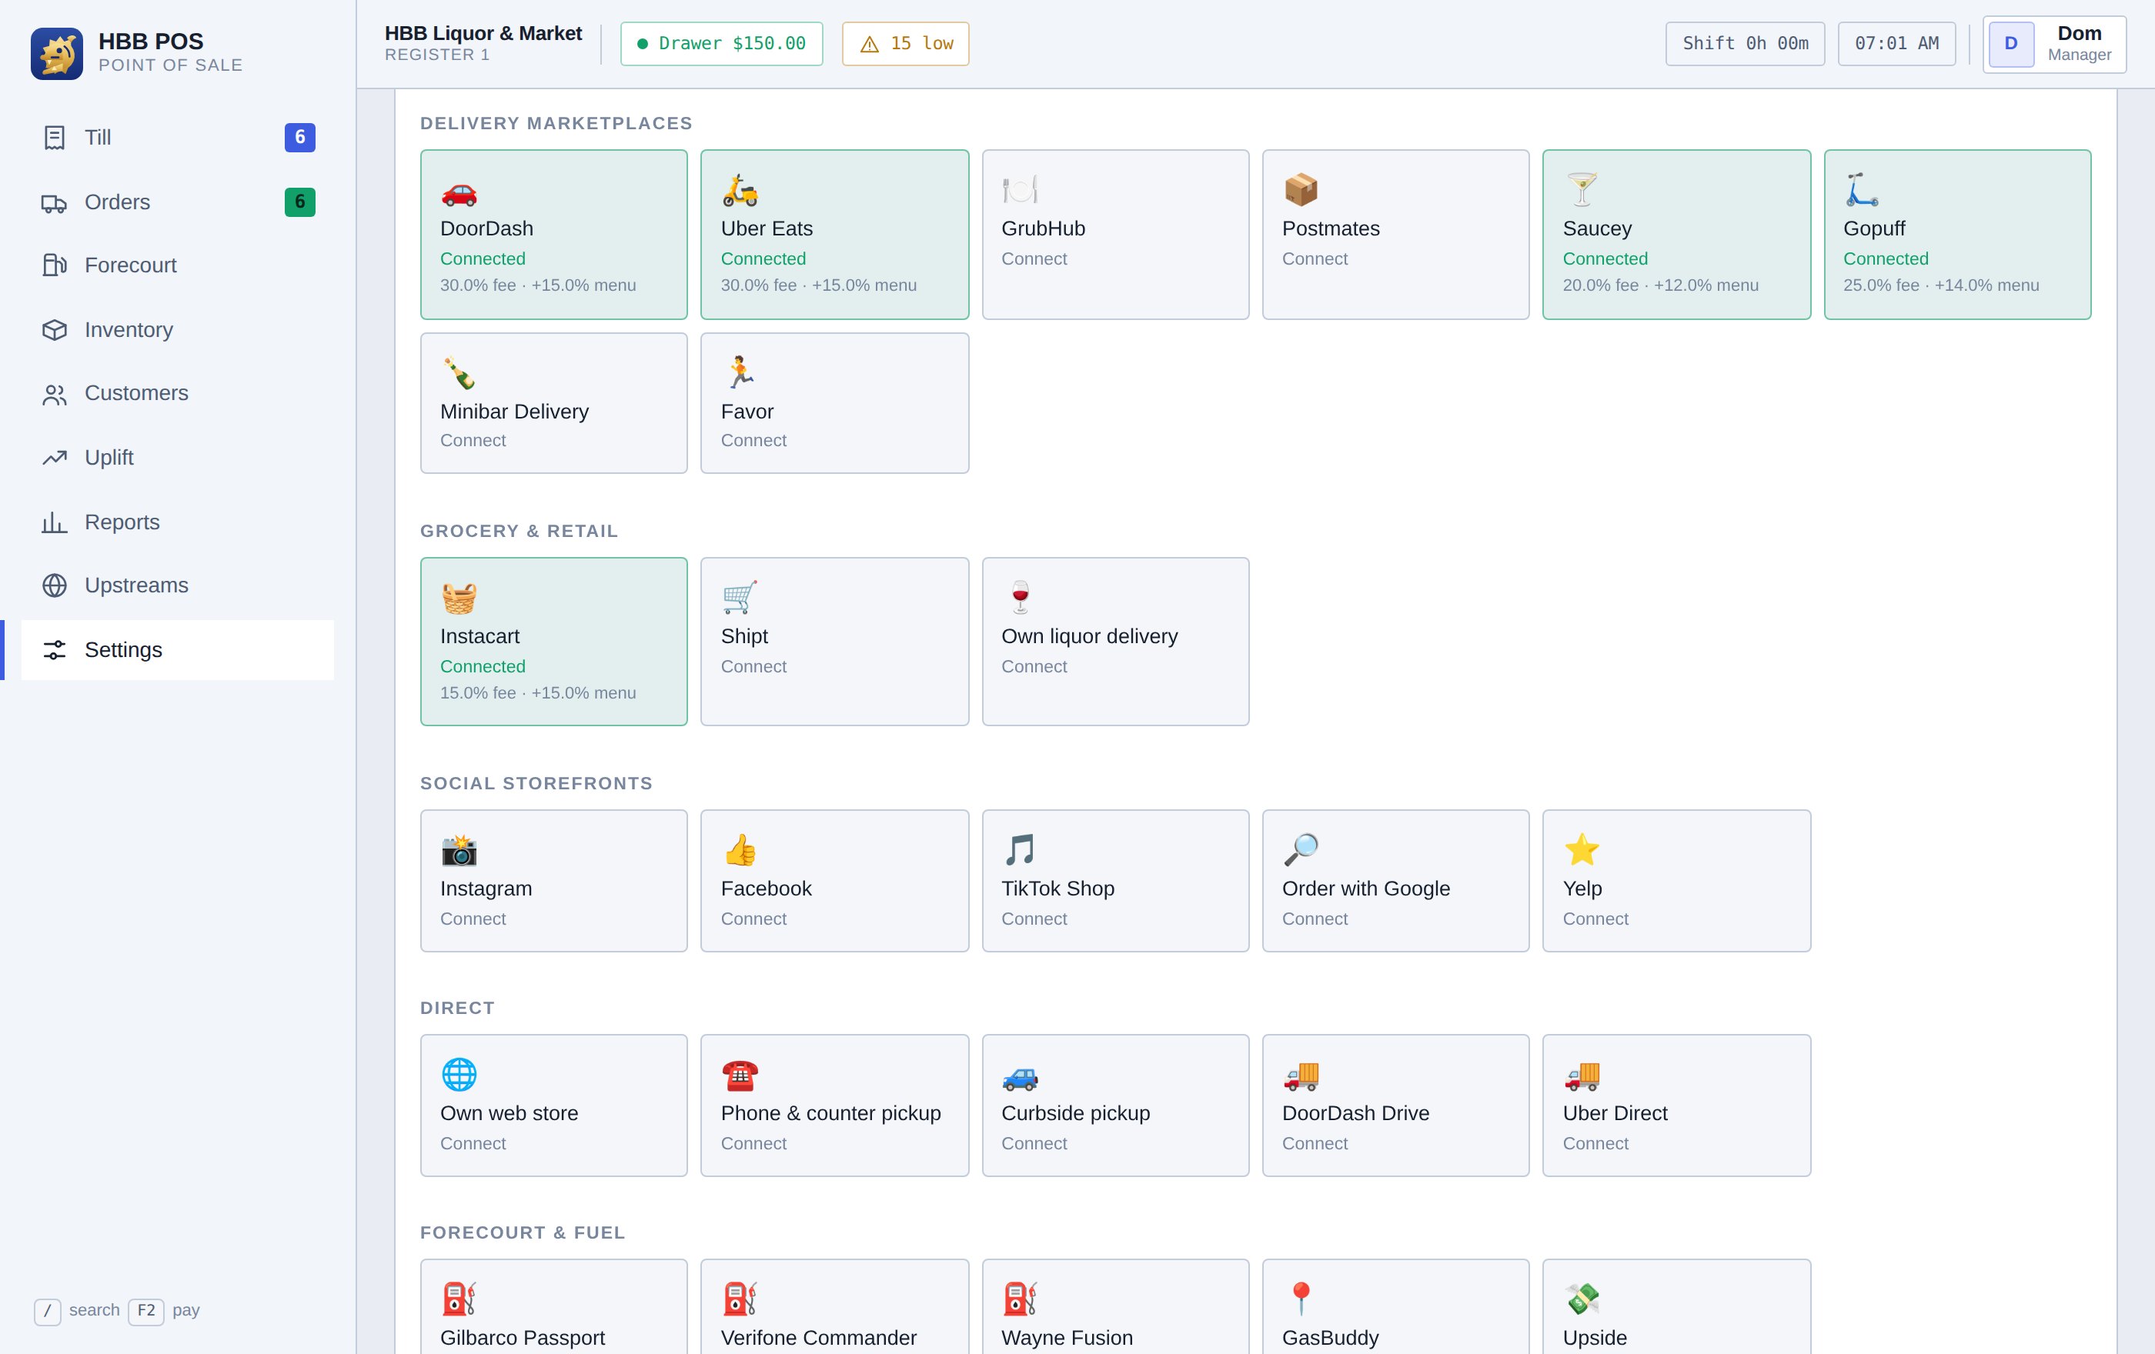This screenshot has width=2155, height=1354.
Task: Click the Instacart basket icon
Action: pos(459,598)
